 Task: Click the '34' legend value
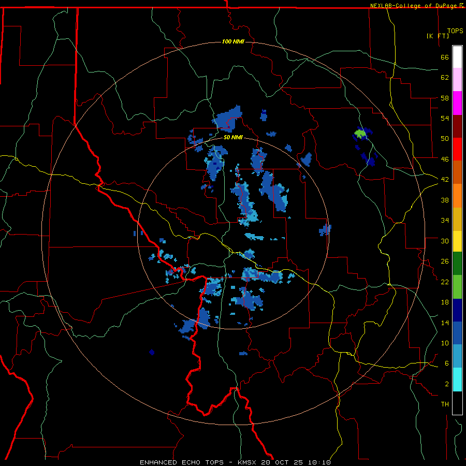445,221
